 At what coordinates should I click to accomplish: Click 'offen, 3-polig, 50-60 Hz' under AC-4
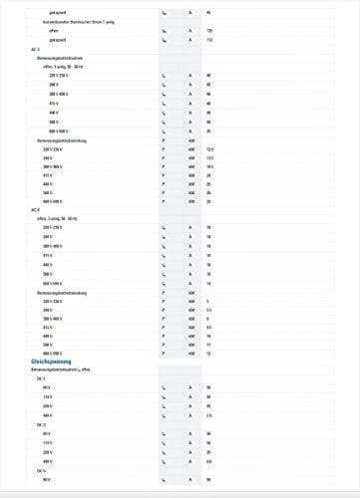[x=57, y=218]
